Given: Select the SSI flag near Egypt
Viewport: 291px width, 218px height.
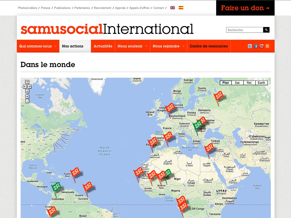Looking at the screenshot, I should [x=209, y=149].
